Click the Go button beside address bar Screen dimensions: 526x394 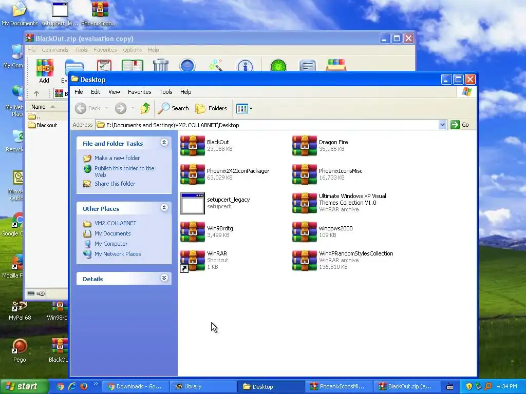point(460,125)
